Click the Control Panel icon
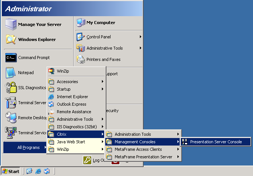 80,37
